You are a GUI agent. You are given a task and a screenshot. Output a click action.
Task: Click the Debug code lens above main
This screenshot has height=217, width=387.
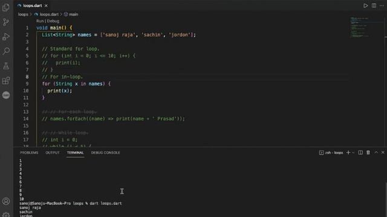pos(53,21)
